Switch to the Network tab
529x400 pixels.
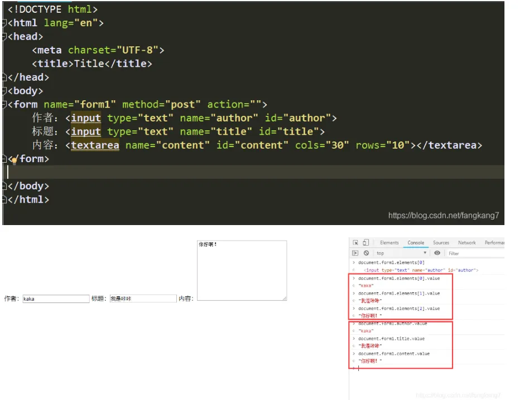[x=467, y=242]
